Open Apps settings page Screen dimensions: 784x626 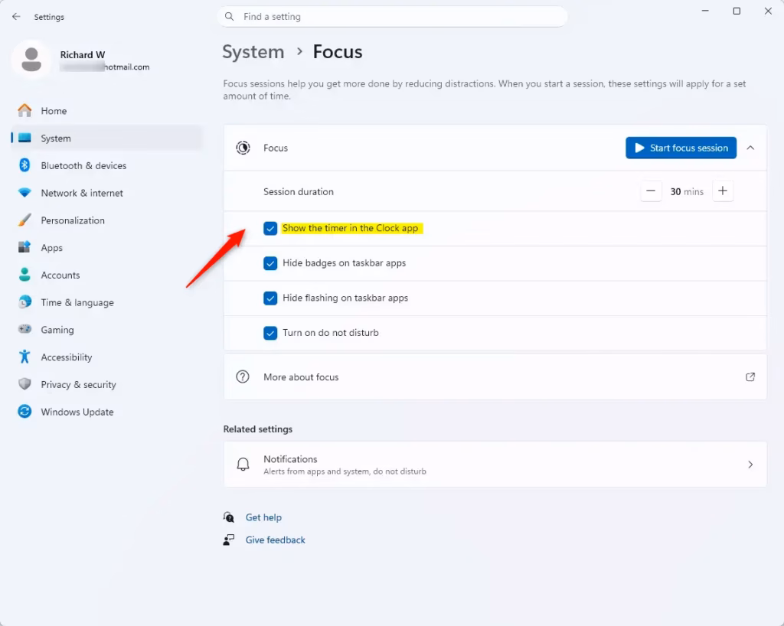(106, 247)
